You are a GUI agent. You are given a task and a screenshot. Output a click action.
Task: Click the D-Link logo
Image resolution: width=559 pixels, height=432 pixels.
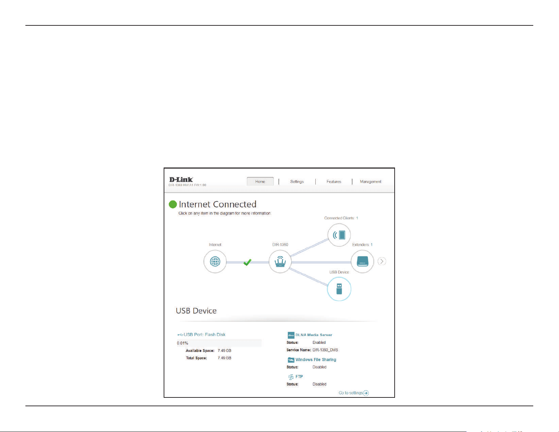[x=181, y=180]
